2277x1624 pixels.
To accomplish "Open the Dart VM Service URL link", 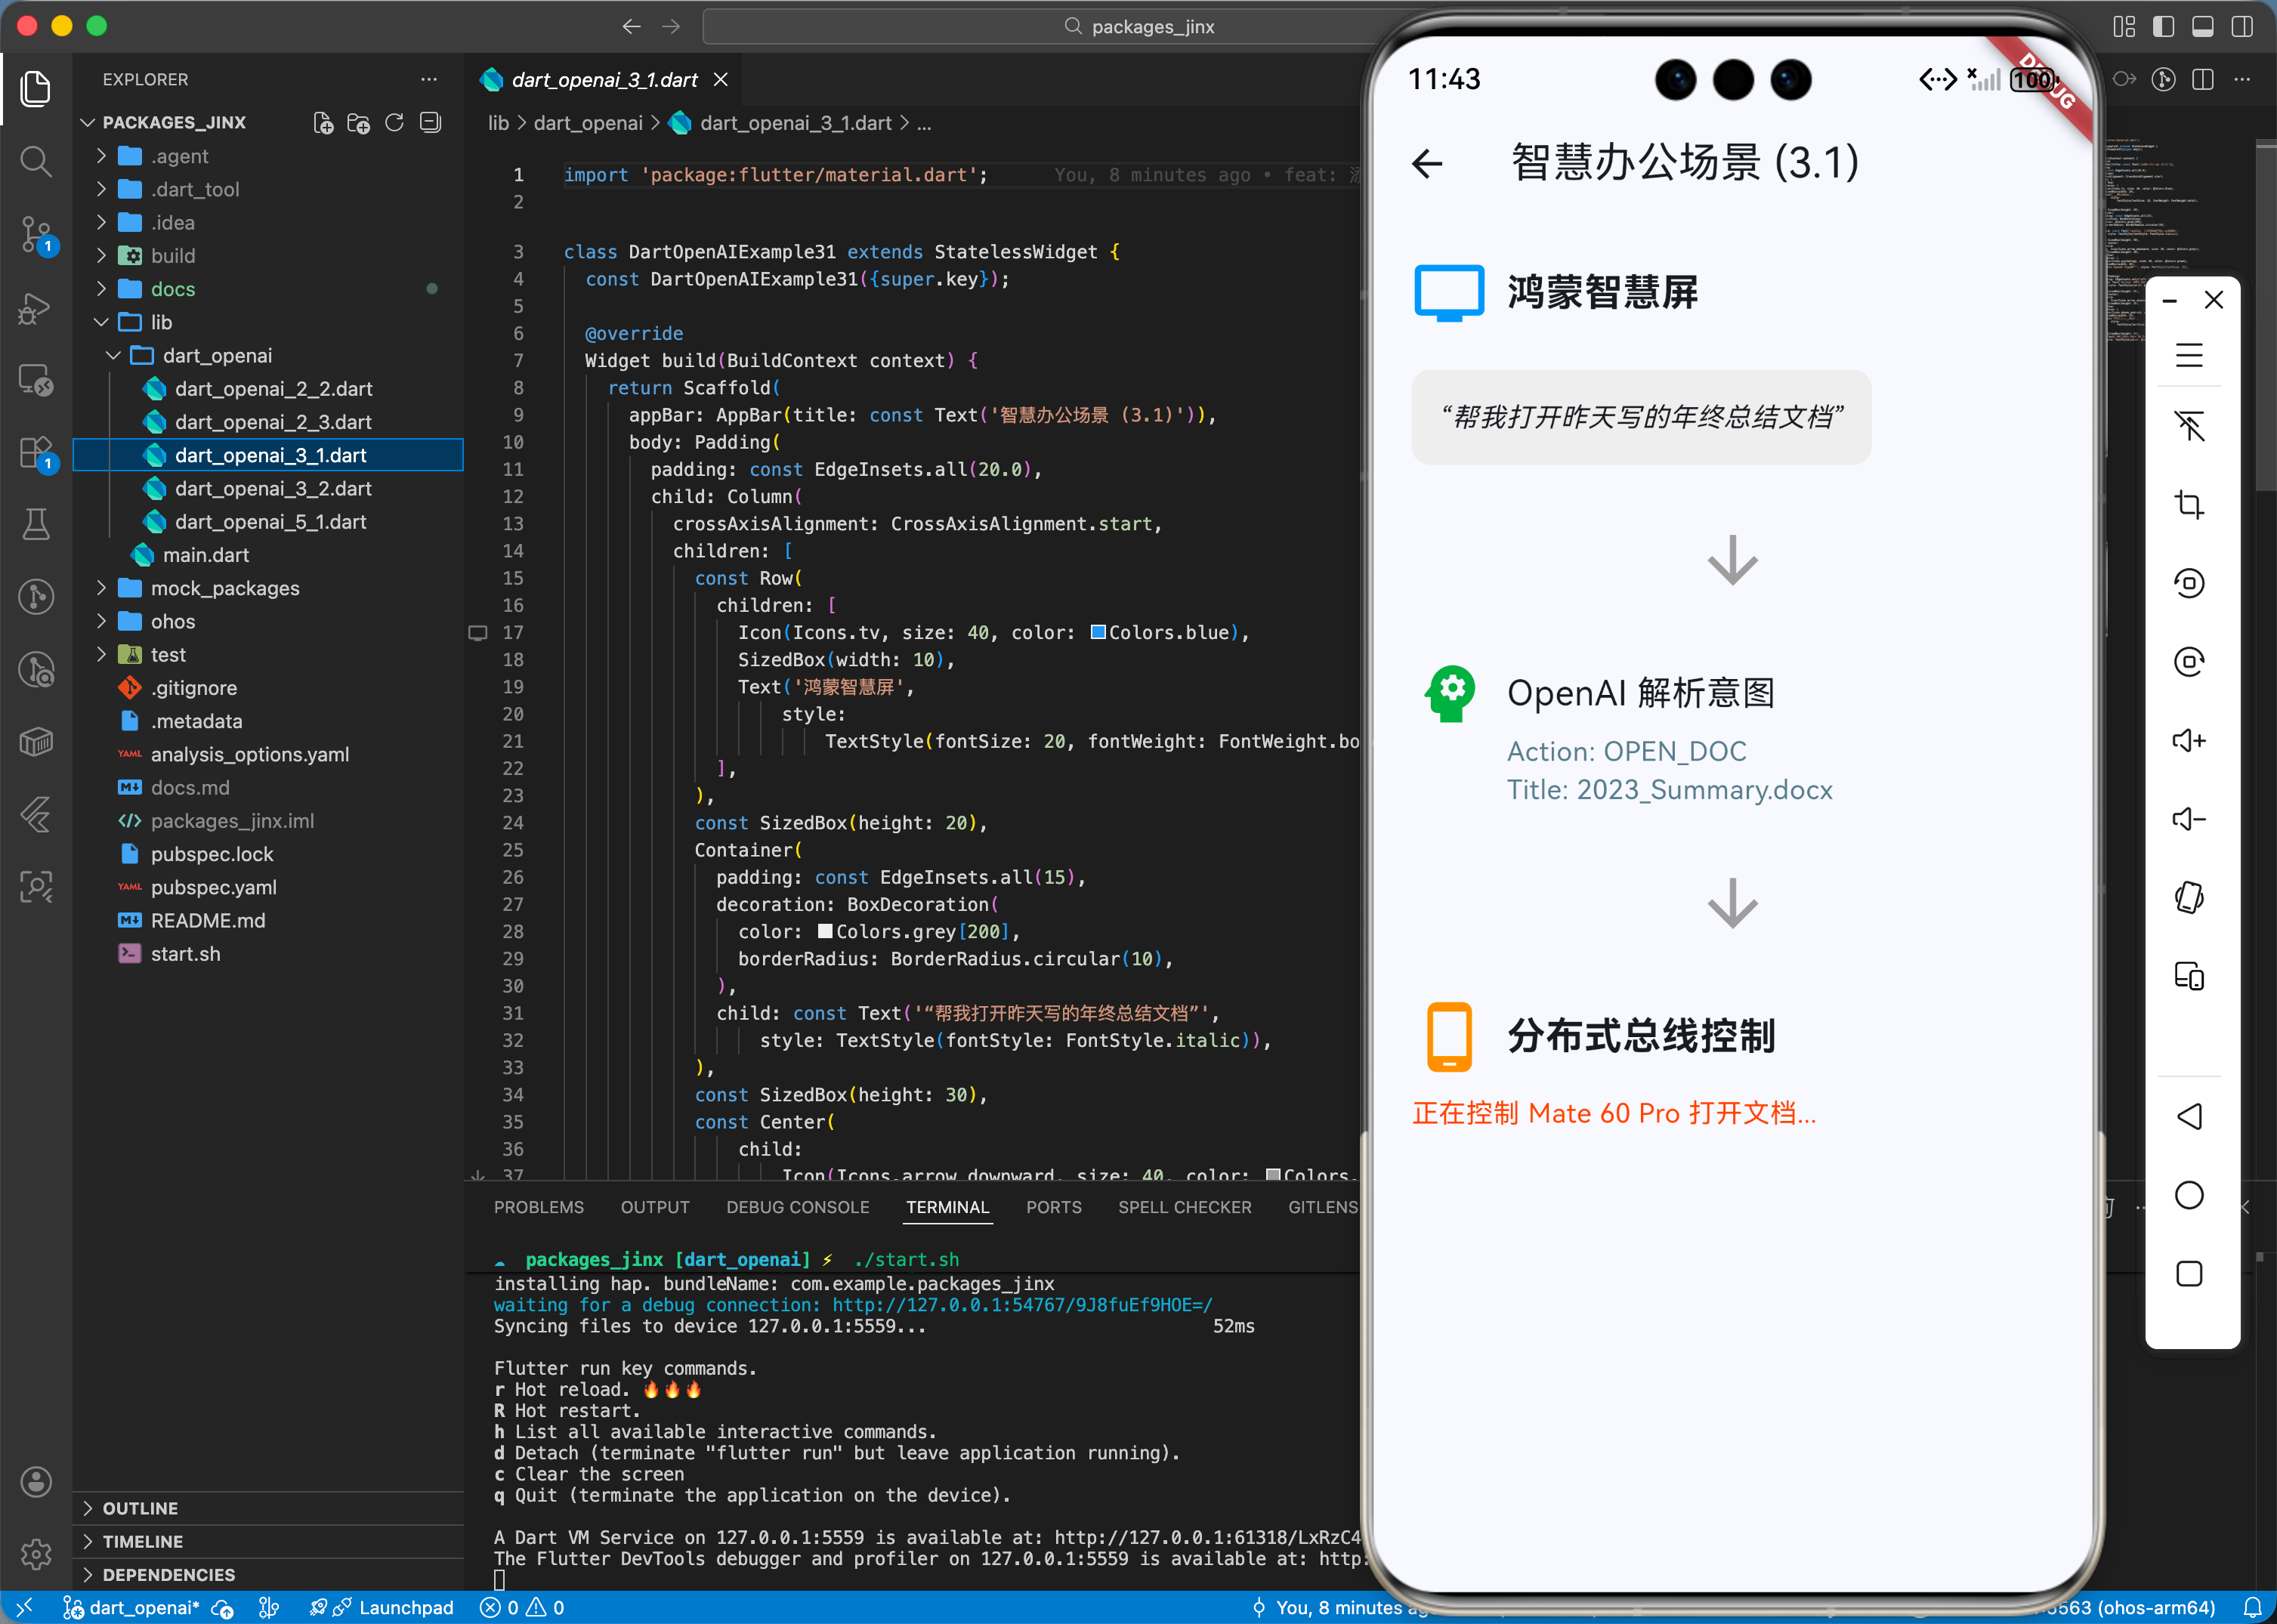I will 1207,1537.
